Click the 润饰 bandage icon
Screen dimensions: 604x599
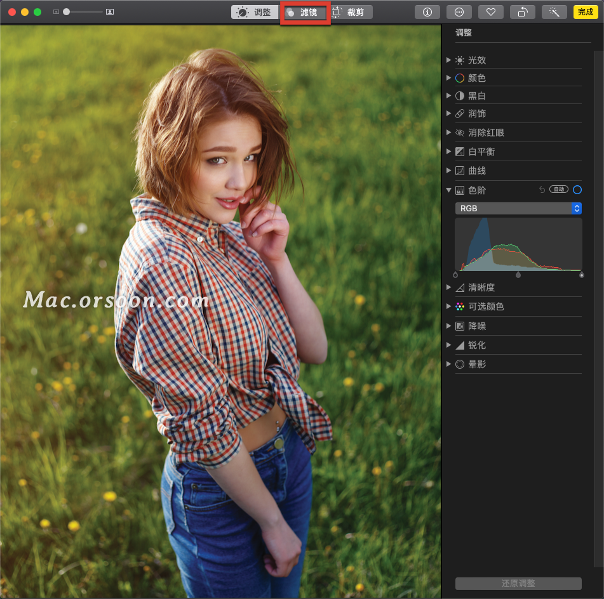(x=460, y=114)
